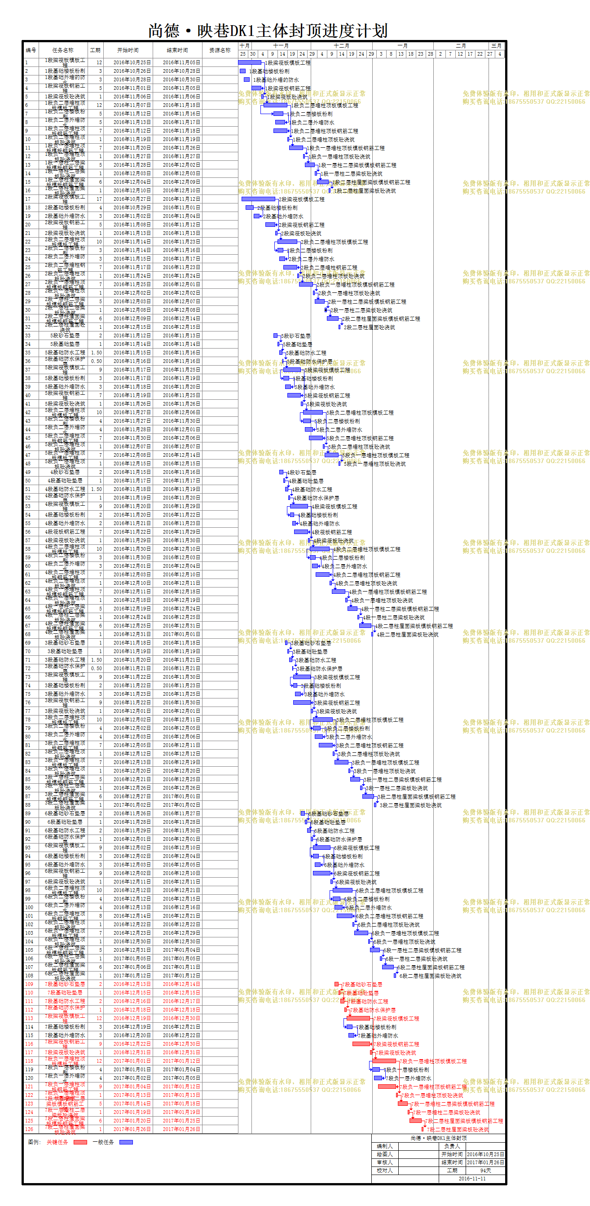Click the 7段基础外墙防水 task name cell in row 115

coord(63,1035)
